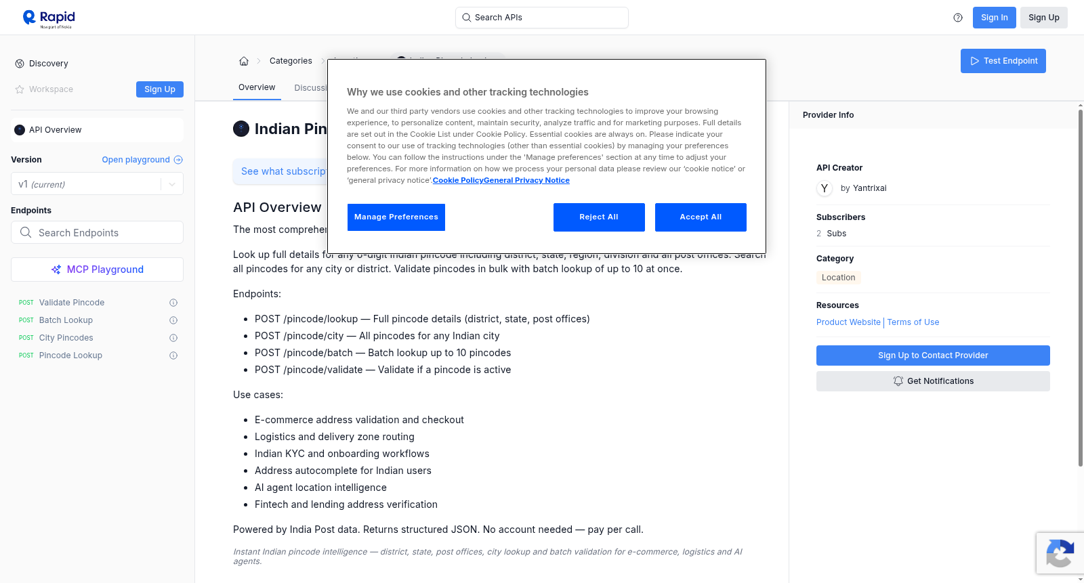This screenshot has width=1084, height=583.
Task: Open the help question mark icon
Action: point(958,18)
